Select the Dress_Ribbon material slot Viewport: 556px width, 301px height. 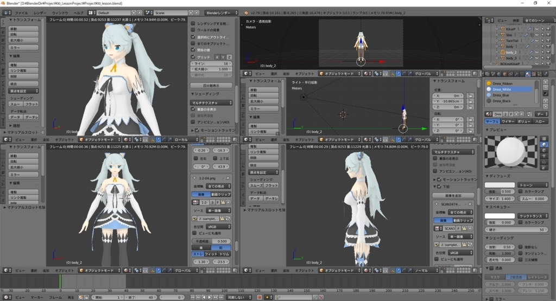pyautogui.click(x=509, y=84)
